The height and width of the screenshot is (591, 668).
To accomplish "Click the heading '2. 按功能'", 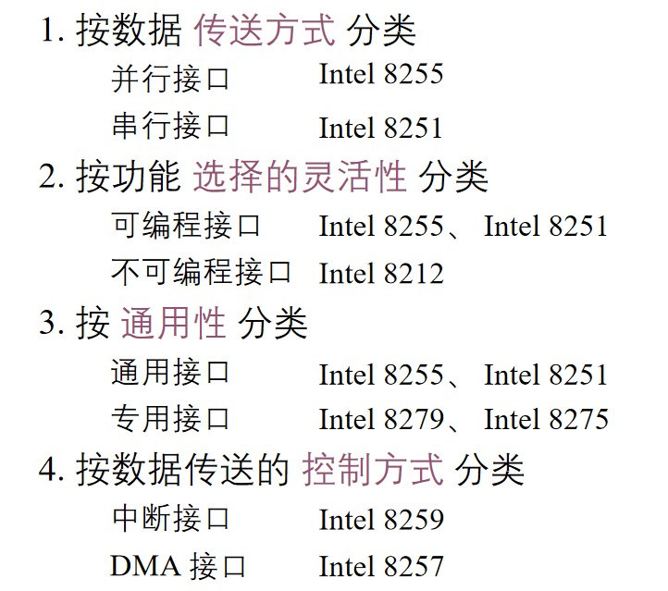I will point(109,177).
